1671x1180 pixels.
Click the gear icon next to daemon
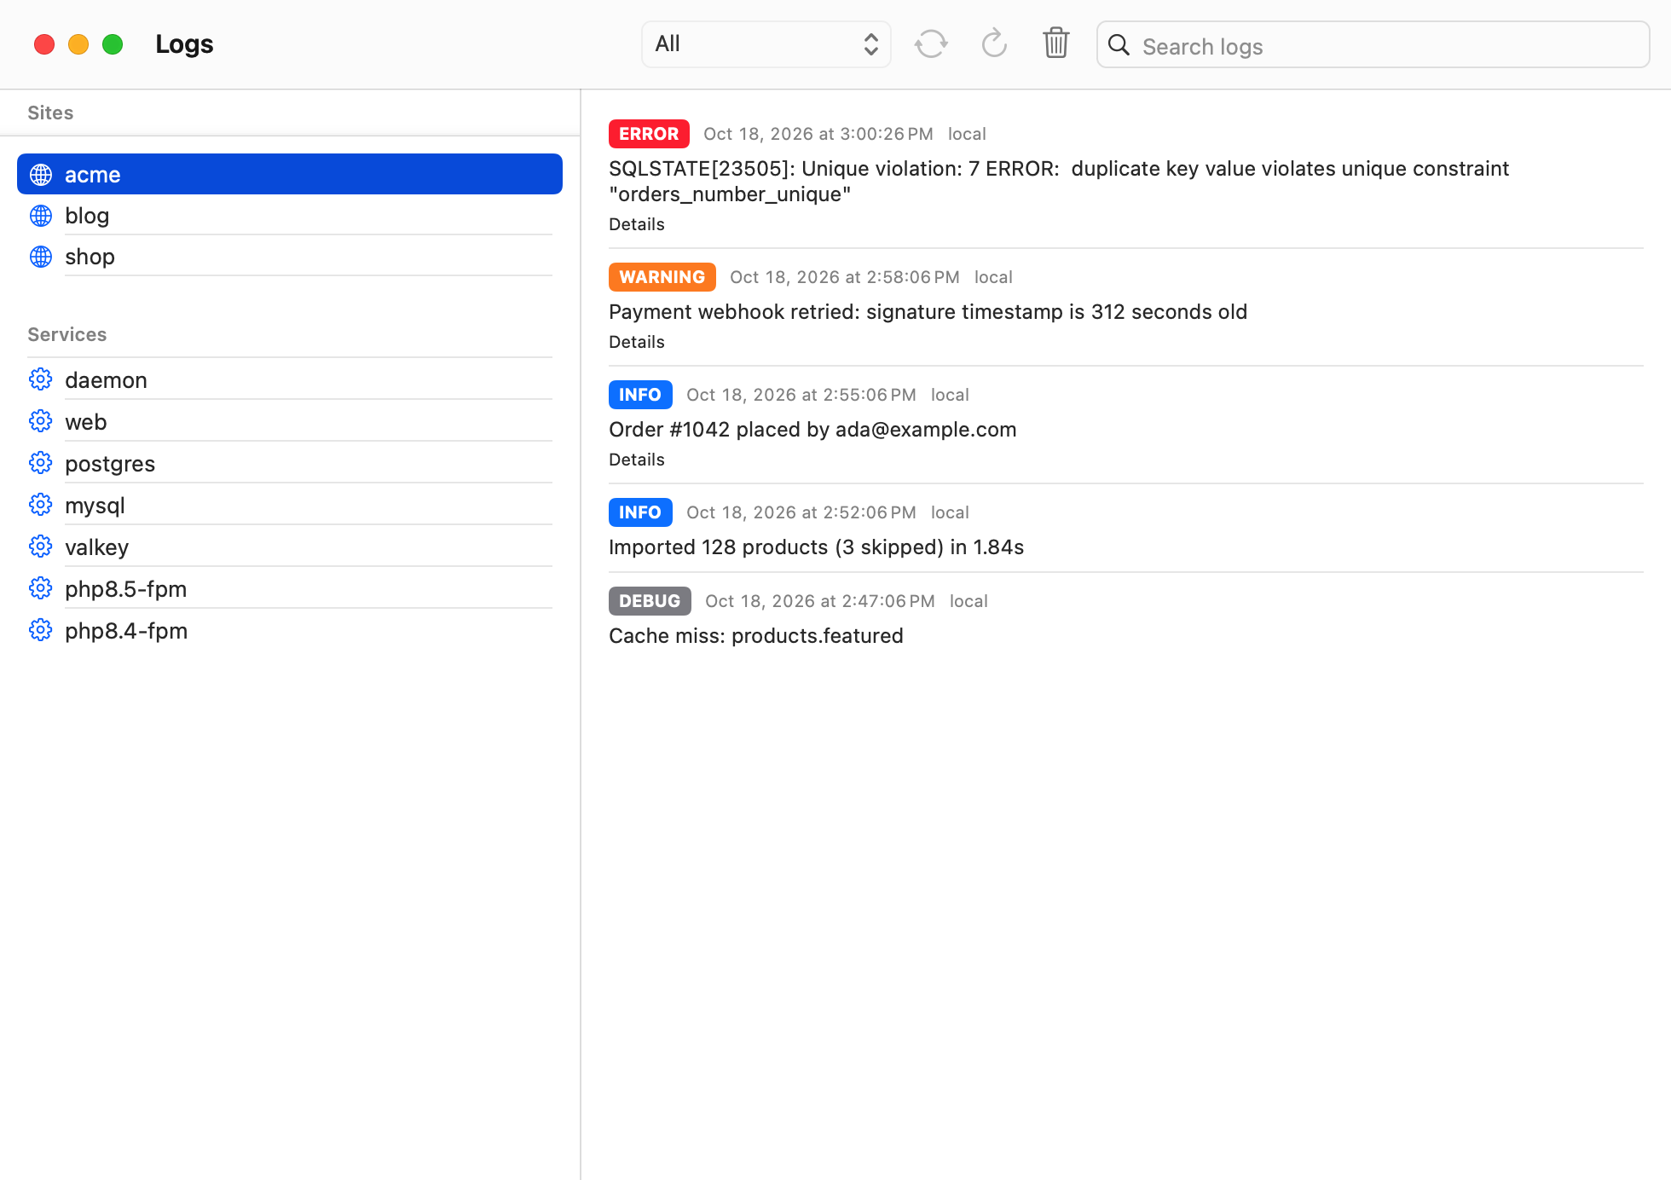click(40, 379)
